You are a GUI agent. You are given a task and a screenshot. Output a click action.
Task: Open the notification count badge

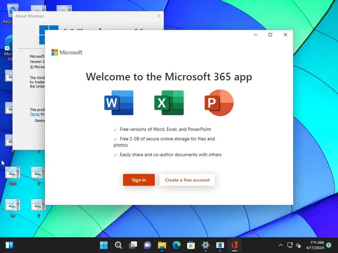pyautogui.click(x=329, y=245)
